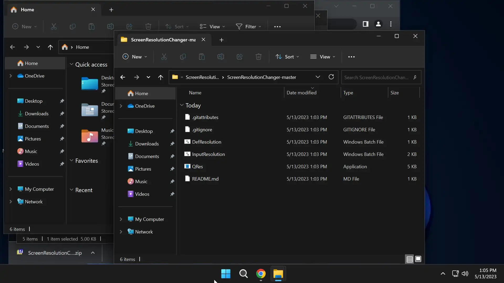Image resolution: width=504 pixels, height=283 pixels.
Task: Click the Rename icon in toolbar
Action: coord(220,57)
